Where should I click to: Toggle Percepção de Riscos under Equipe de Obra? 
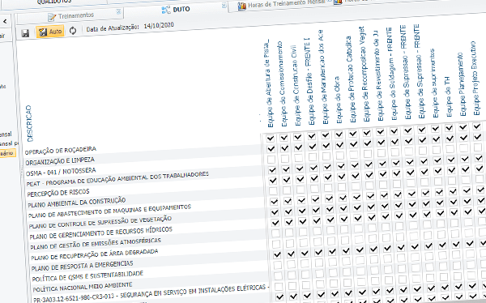[341, 176]
